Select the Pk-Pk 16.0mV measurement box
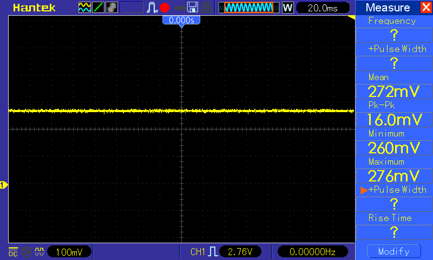This screenshot has width=433, height=260. 394,120
